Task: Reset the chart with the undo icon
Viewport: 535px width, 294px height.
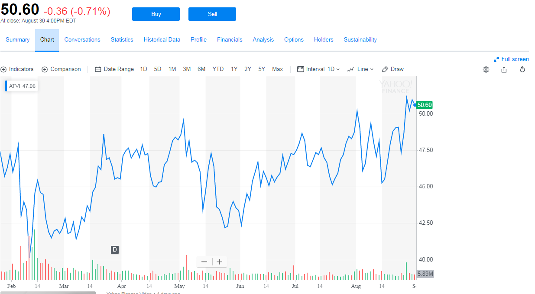Action: (522, 69)
